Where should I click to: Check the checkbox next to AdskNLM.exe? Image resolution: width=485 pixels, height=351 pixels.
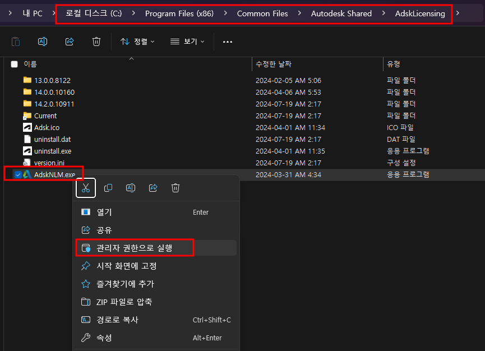pos(17,174)
